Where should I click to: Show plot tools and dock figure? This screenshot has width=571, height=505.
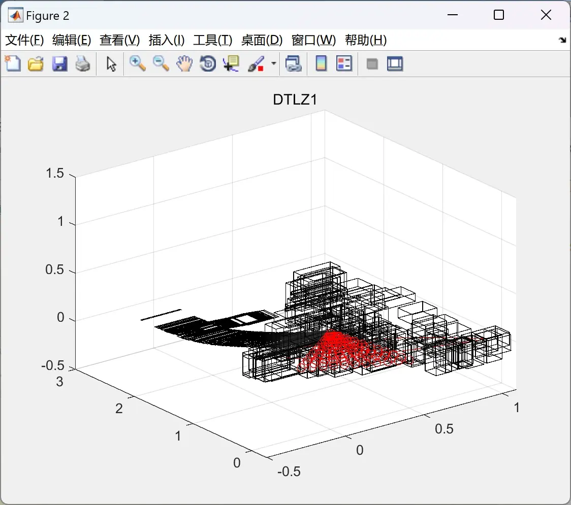[x=395, y=64]
